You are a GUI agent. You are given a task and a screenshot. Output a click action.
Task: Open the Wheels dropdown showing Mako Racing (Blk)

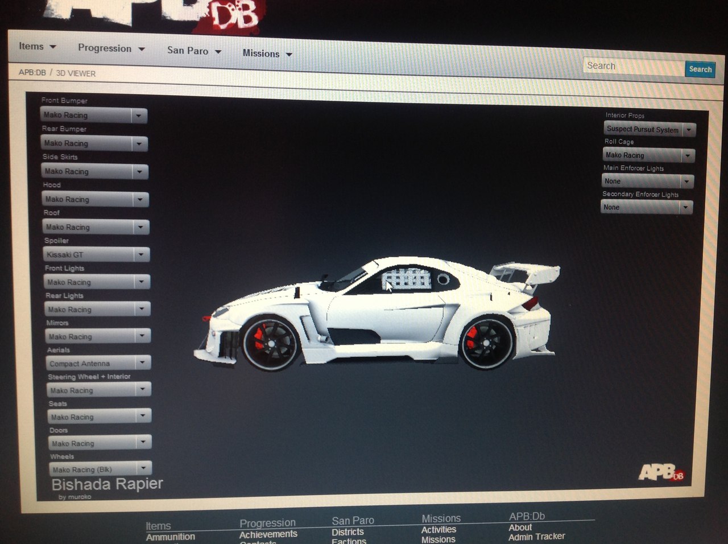click(100, 469)
